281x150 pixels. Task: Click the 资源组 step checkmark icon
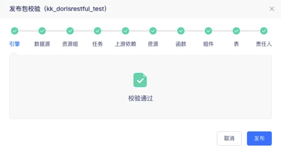[70, 31]
